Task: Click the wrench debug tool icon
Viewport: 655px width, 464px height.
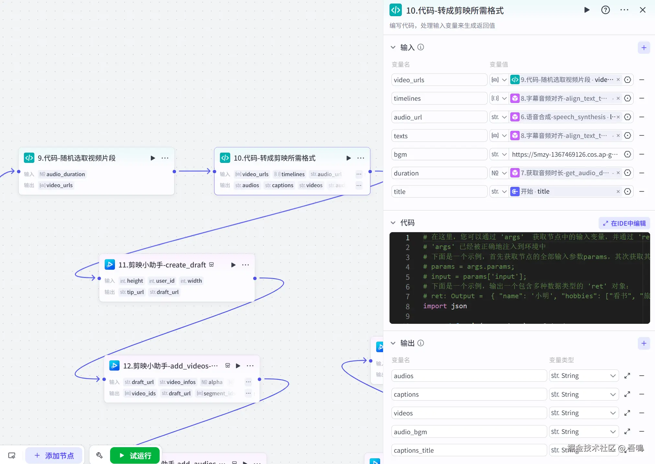Action: tap(99, 455)
